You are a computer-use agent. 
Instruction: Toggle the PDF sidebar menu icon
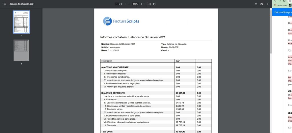pos(5,4)
